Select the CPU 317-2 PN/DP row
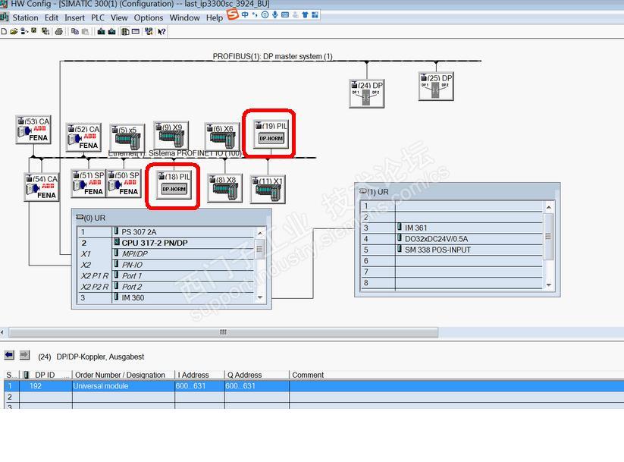The image size is (624, 462). (166, 243)
